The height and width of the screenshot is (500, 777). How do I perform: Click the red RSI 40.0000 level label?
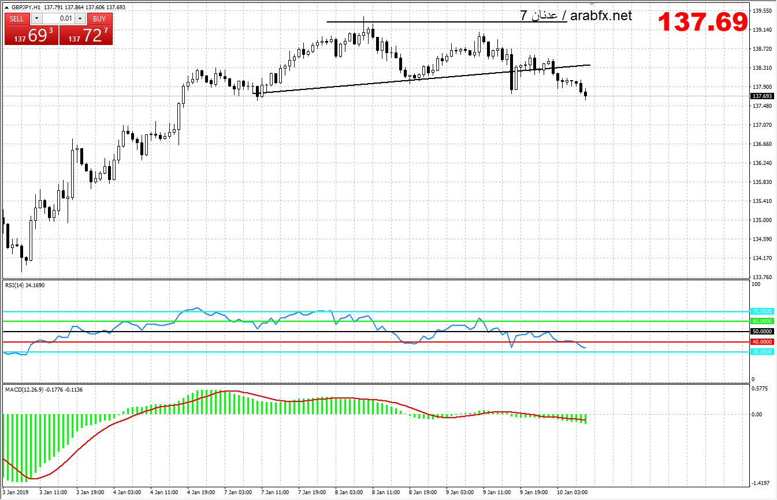(x=761, y=342)
